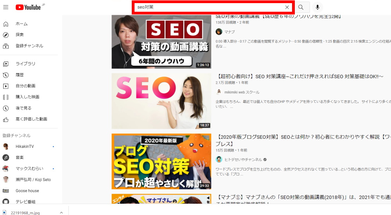Click the your videos play icon
Image resolution: width=391 pixels, height=215 pixels.
(6, 86)
